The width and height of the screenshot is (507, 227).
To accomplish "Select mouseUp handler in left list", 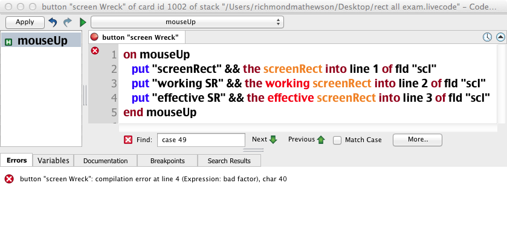I will pyautogui.click(x=41, y=41).
